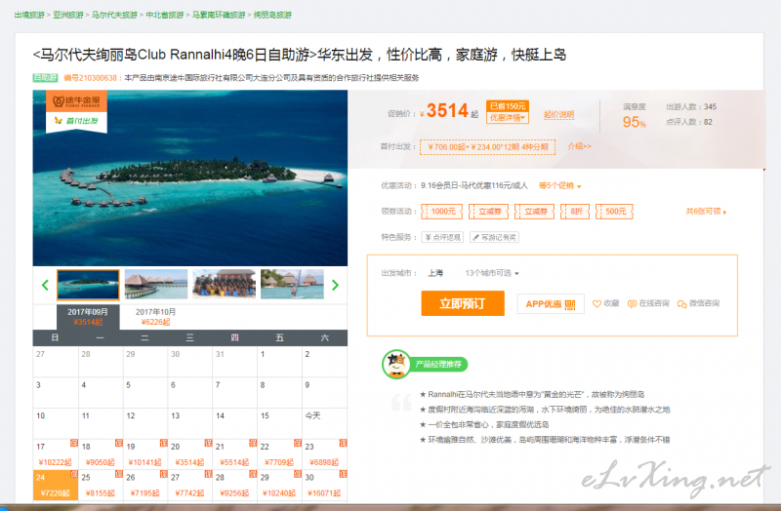781x511 pixels.
Task: Open 13个城市可选 departure city dropdown
Action: point(492,273)
